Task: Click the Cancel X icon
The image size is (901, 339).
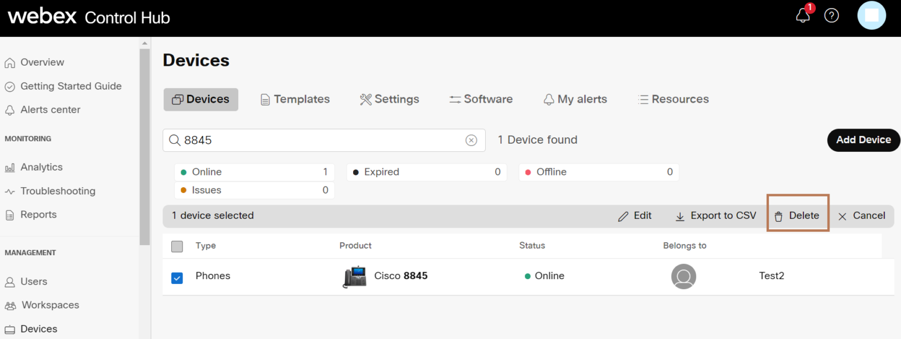Action: pos(842,216)
